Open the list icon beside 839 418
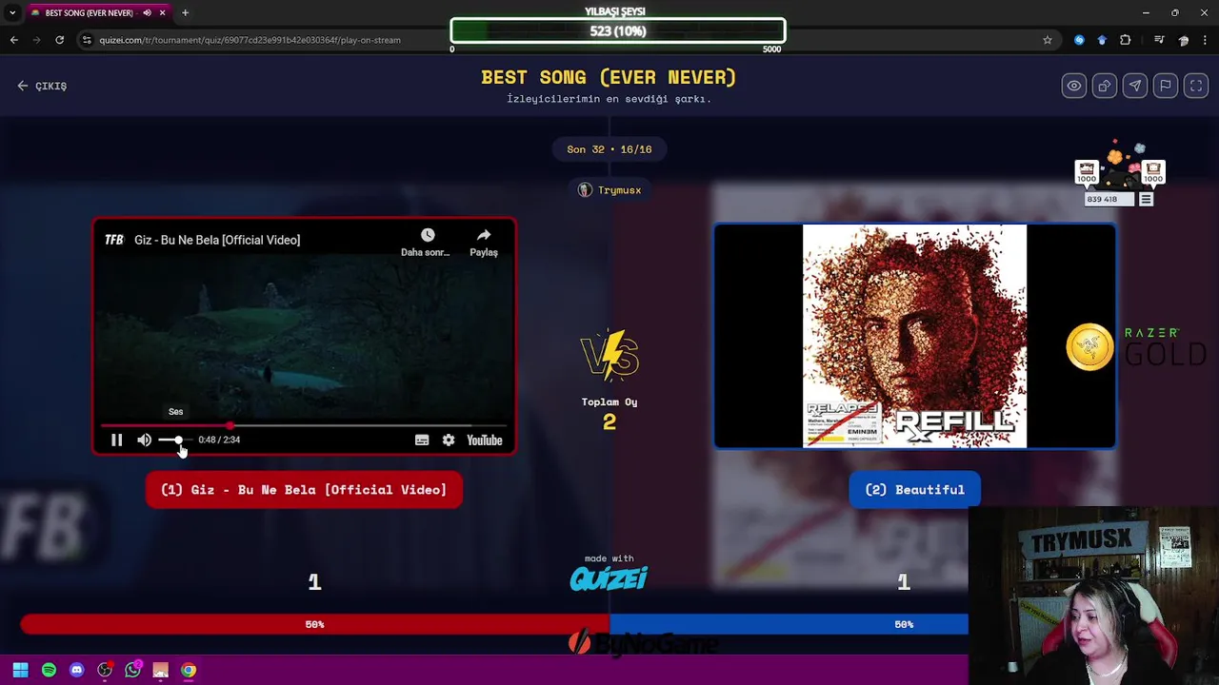1219x685 pixels. [1146, 200]
